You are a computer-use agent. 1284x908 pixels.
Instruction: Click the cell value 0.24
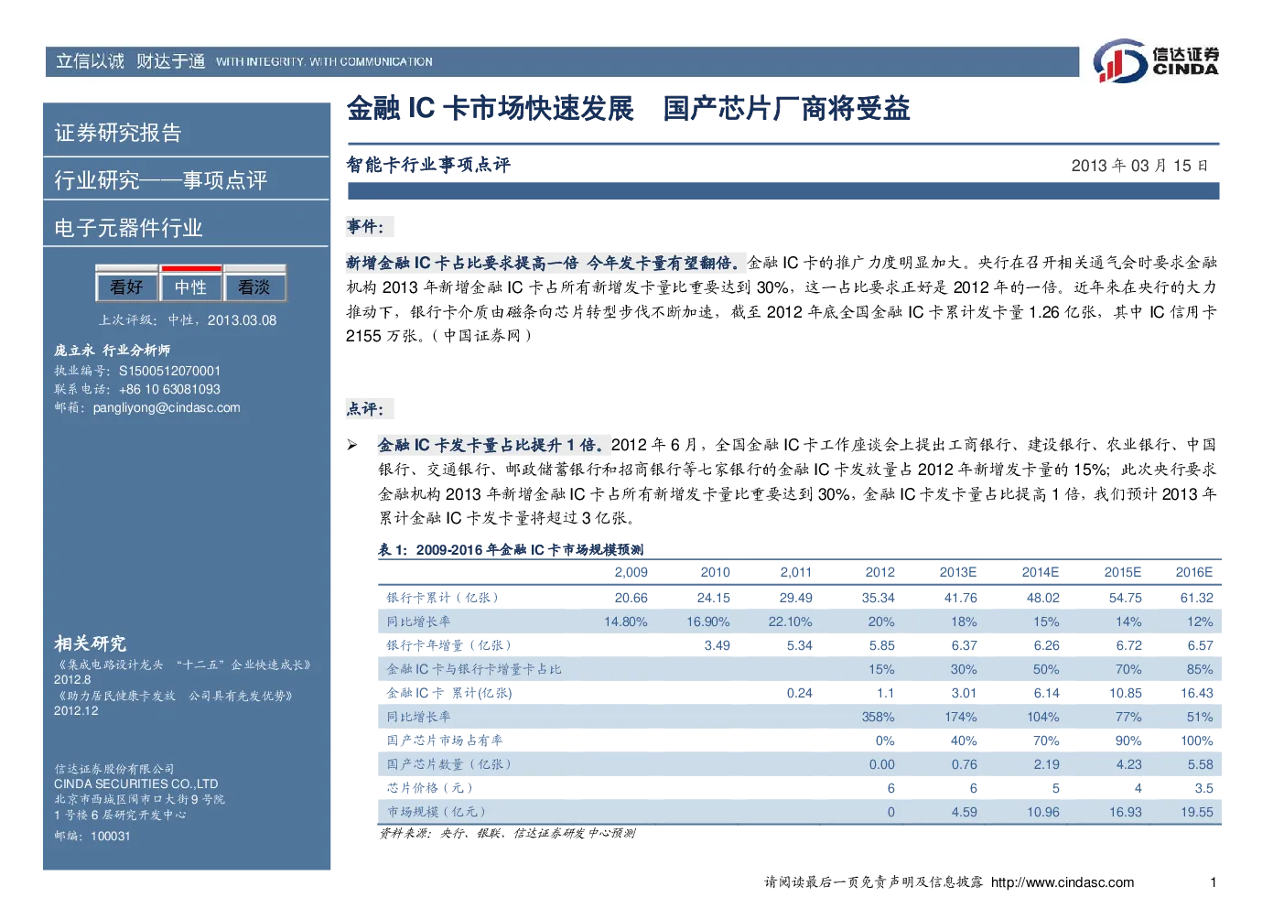(799, 693)
